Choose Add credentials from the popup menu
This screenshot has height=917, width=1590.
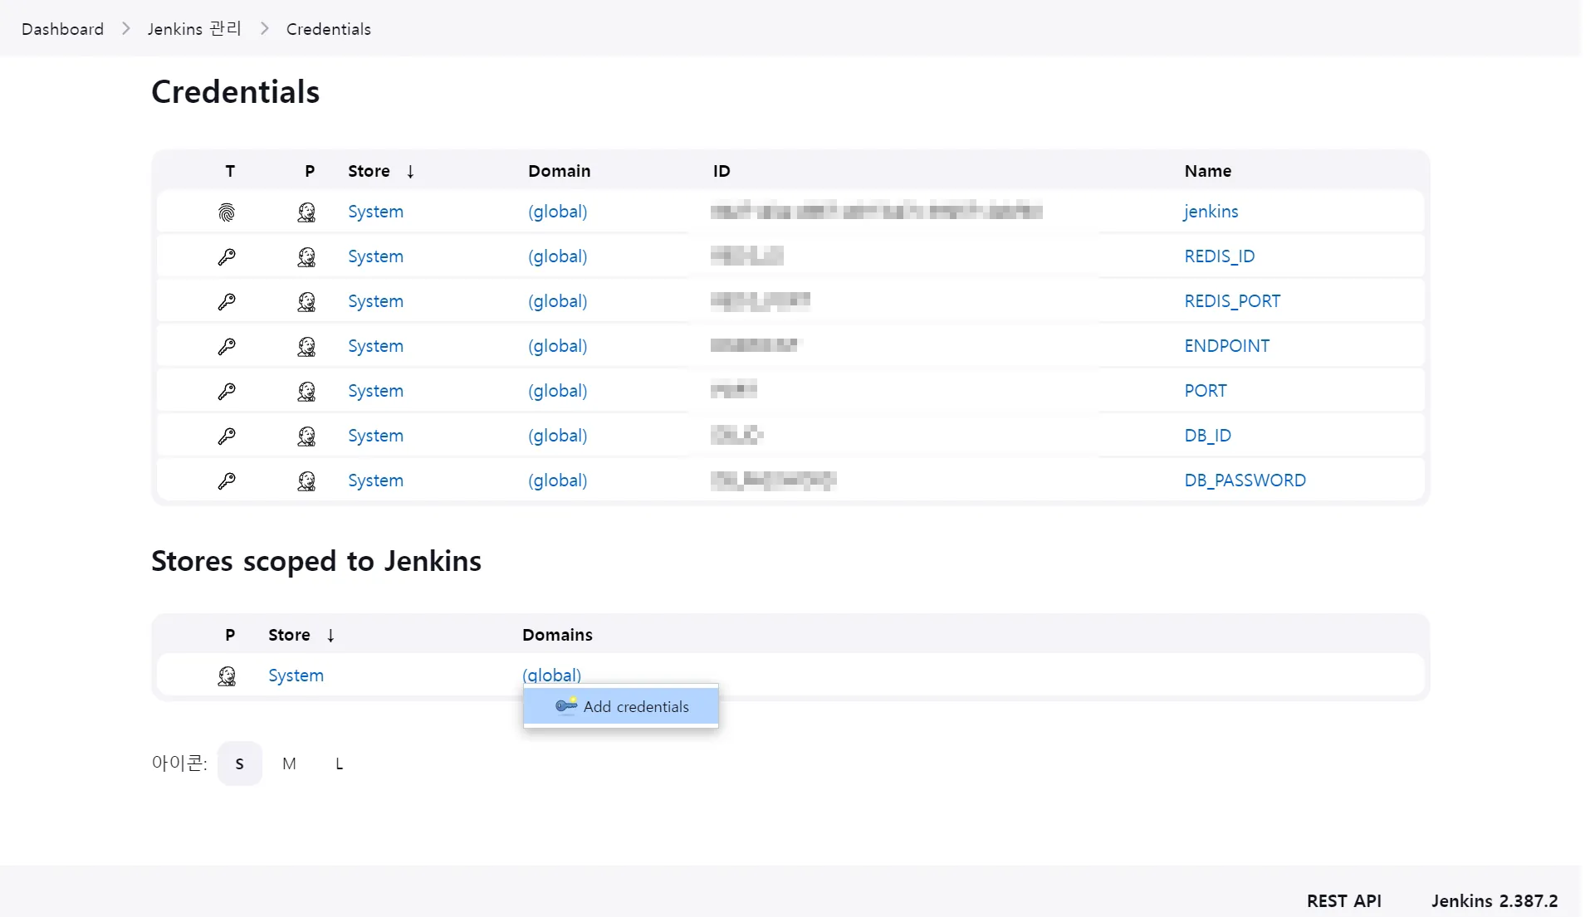(635, 707)
